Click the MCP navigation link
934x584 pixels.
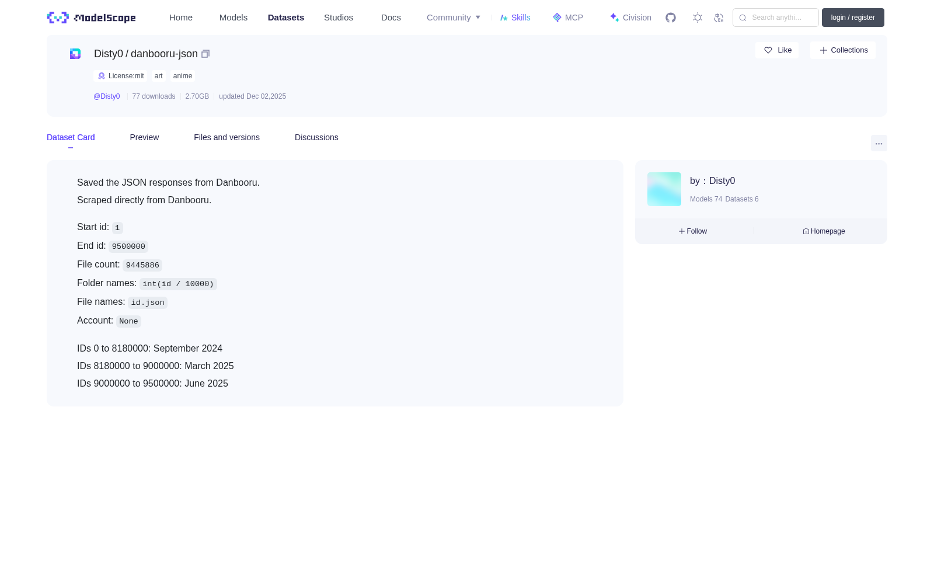click(568, 18)
